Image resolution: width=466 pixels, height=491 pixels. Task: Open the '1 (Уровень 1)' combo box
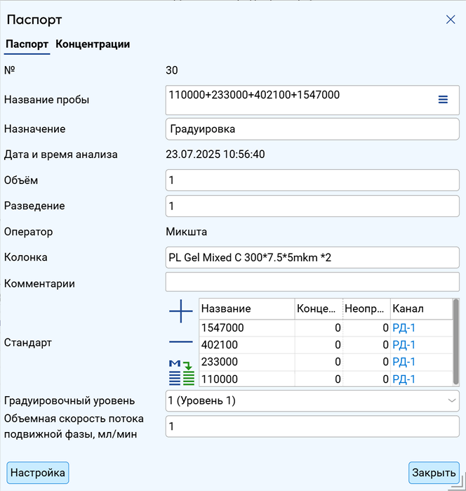pos(312,400)
